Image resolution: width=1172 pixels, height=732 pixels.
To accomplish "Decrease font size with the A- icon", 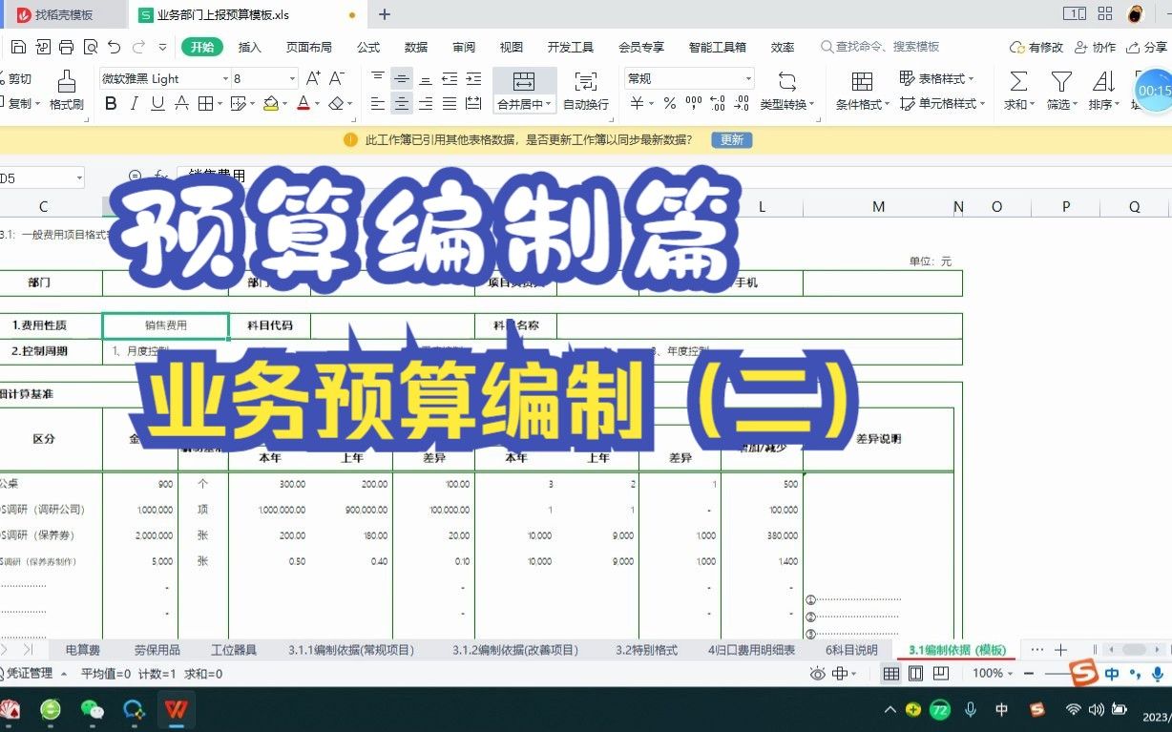I will click(336, 78).
